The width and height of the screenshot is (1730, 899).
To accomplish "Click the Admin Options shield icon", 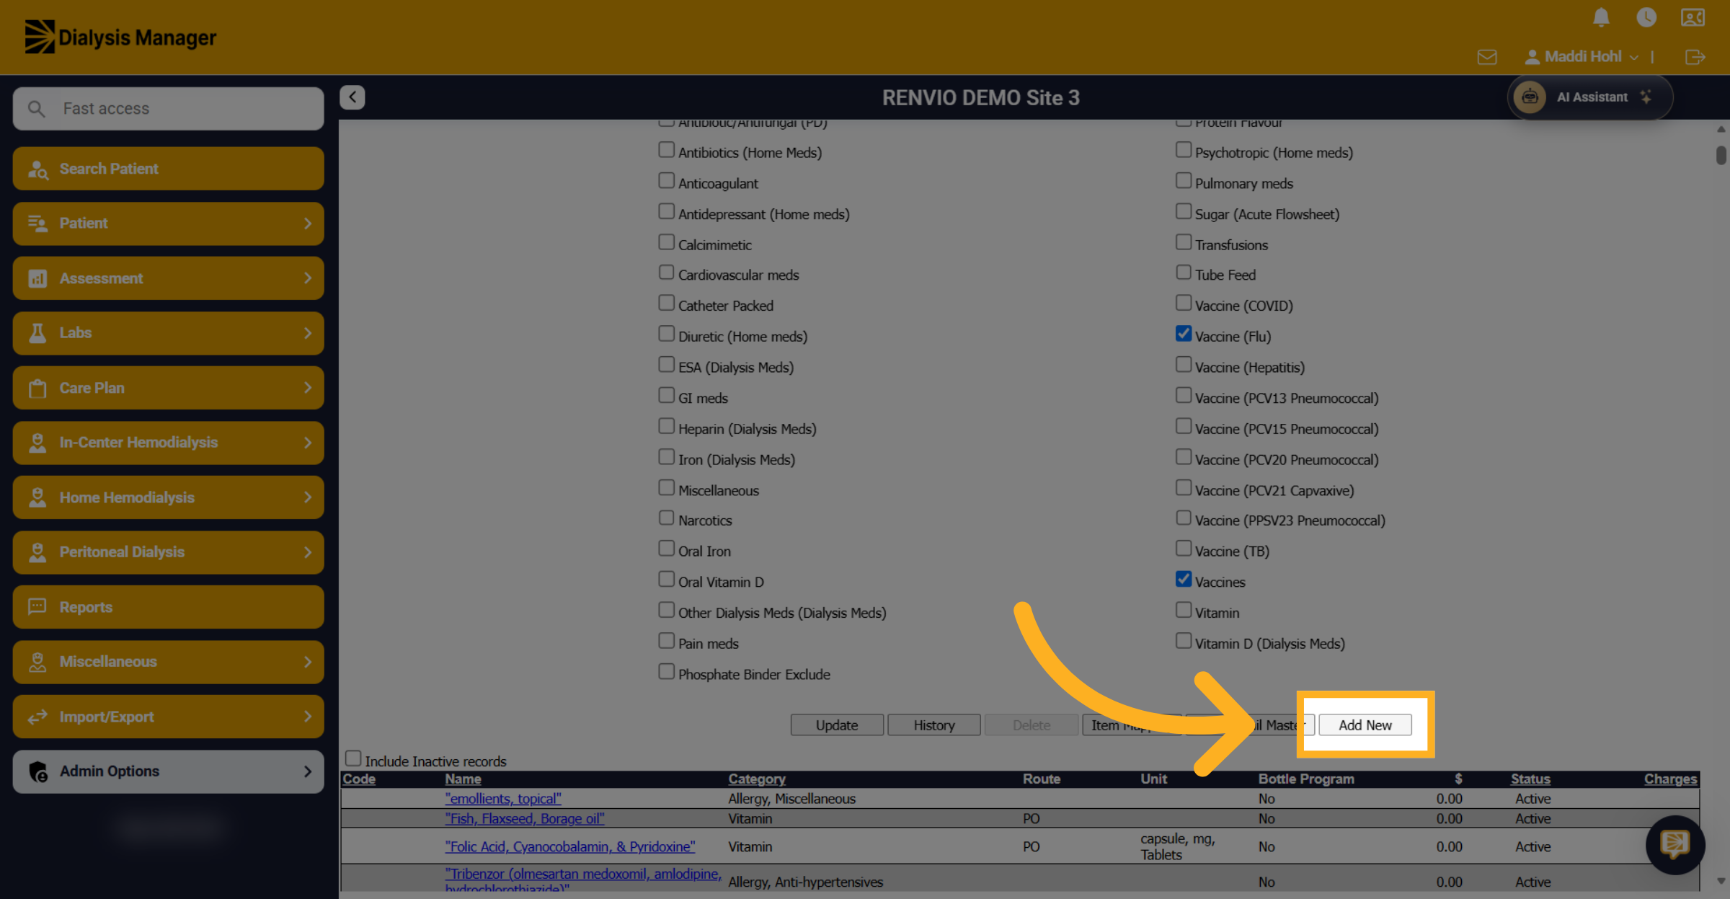I will click(x=38, y=771).
